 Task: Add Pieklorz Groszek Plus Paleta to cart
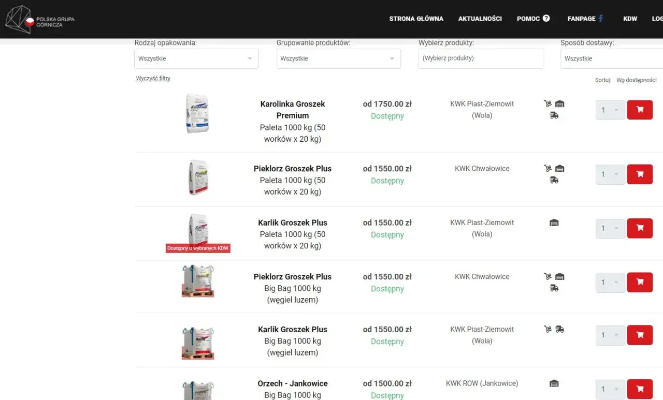point(640,174)
